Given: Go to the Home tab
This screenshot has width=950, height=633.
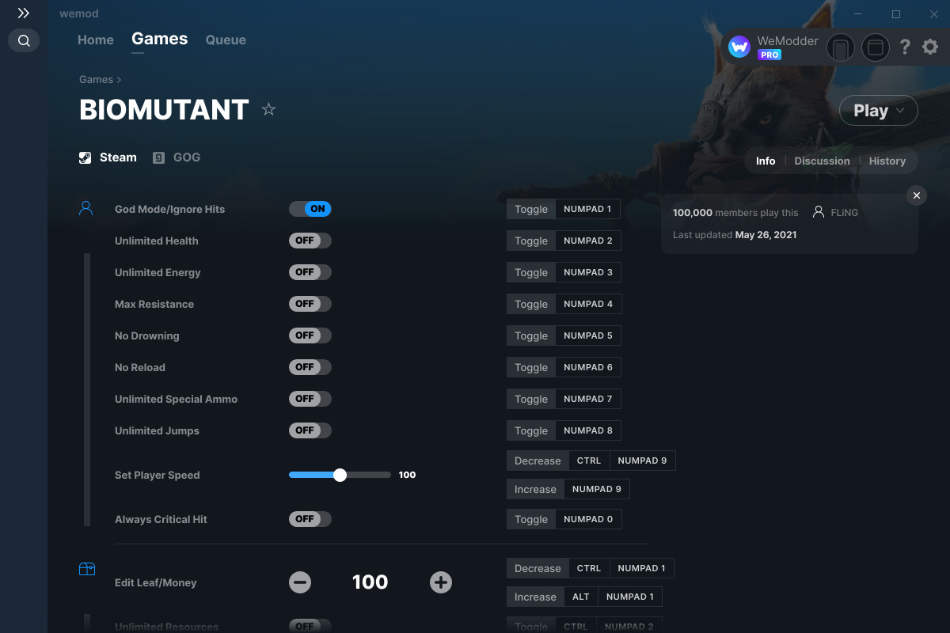Looking at the screenshot, I should tap(96, 40).
